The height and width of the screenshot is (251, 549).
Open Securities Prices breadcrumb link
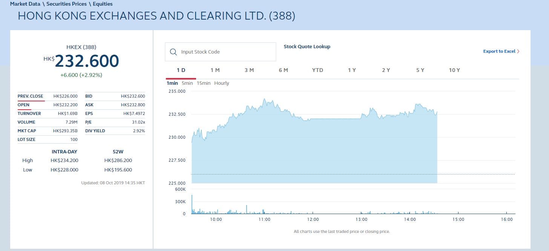pyautogui.click(x=66, y=4)
